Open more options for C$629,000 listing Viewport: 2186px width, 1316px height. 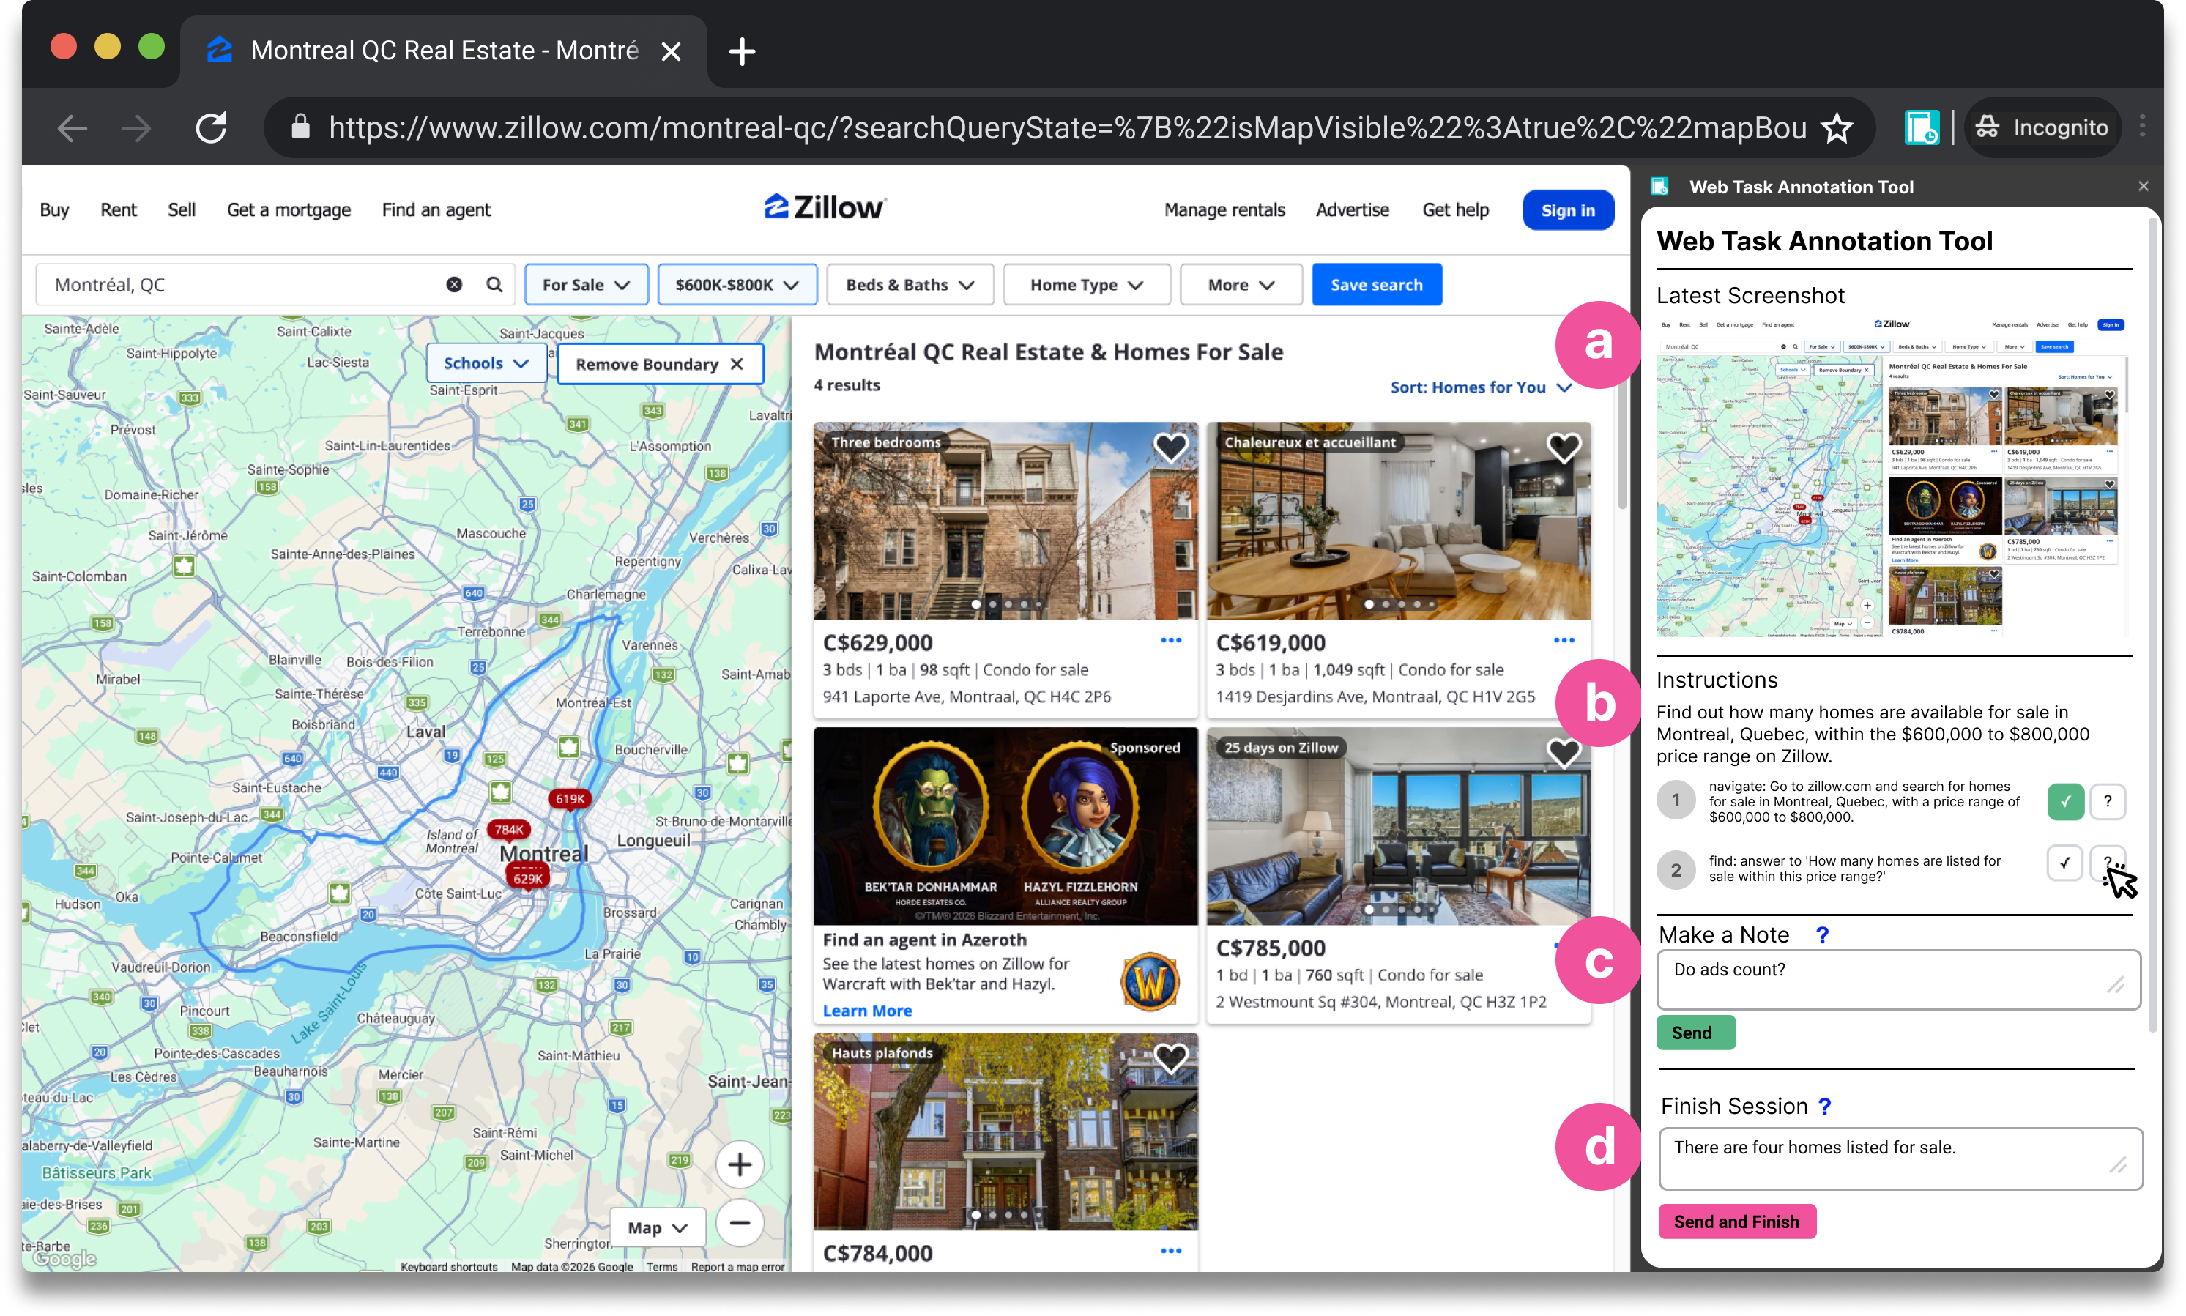1170,640
